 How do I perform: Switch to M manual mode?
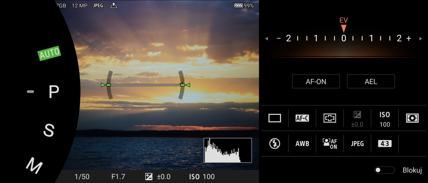coord(34,165)
